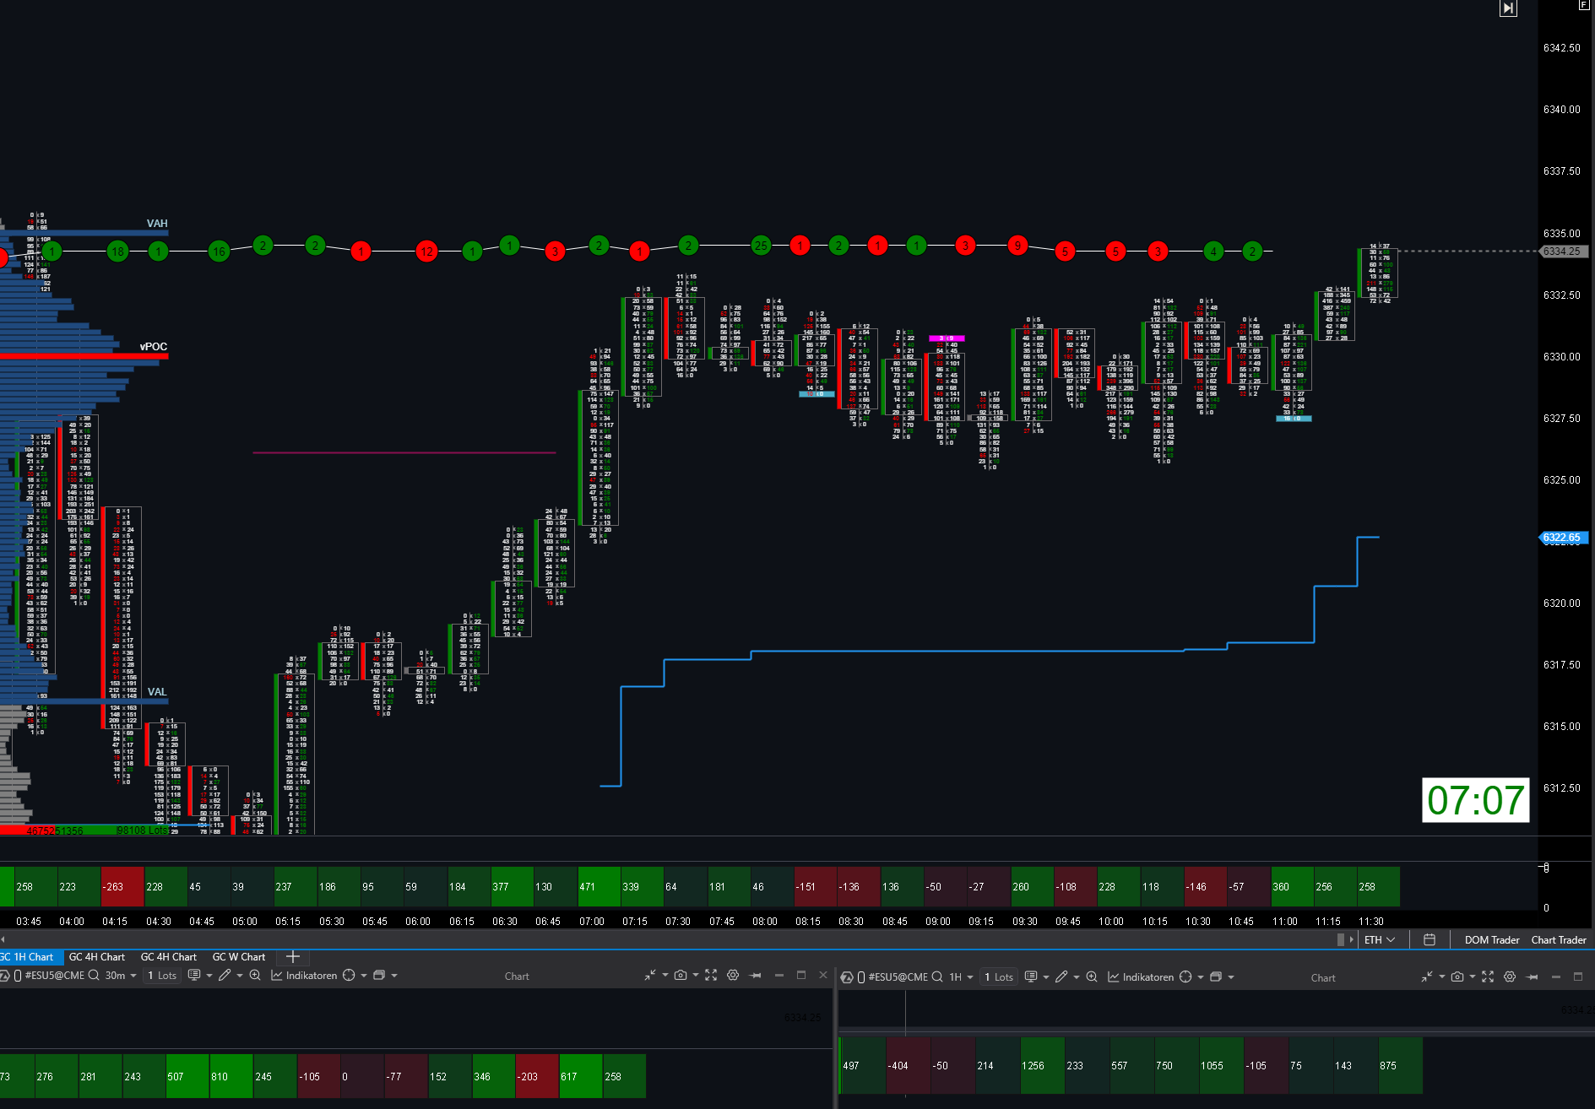Image resolution: width=1595 pixels, height=1109 pixels.
Task: Toggle the DOM Trader panel
Action: tap(1491, 939)
